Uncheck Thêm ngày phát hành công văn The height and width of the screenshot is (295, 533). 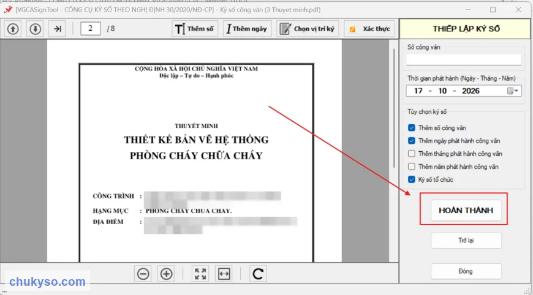[411, 141]
